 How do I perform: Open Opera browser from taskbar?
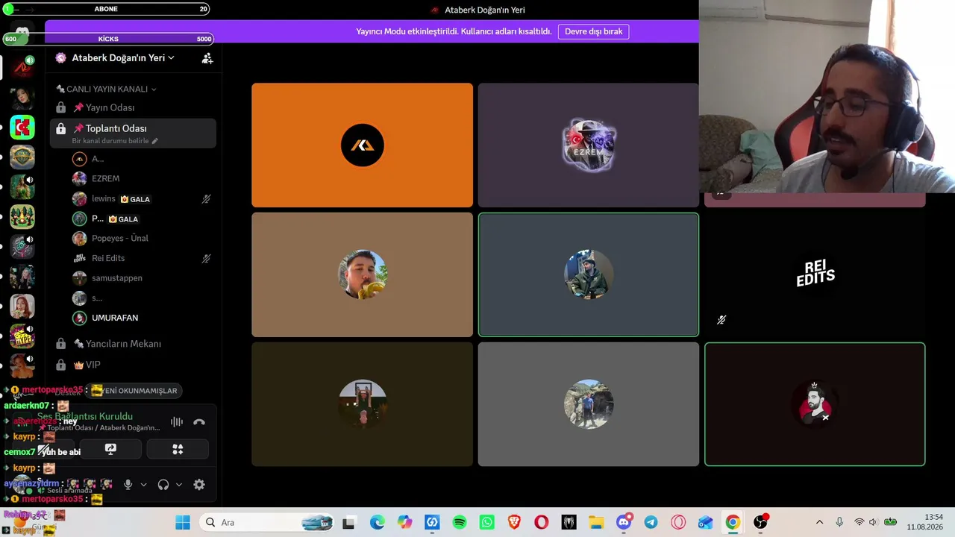click(x=542, y=523)
